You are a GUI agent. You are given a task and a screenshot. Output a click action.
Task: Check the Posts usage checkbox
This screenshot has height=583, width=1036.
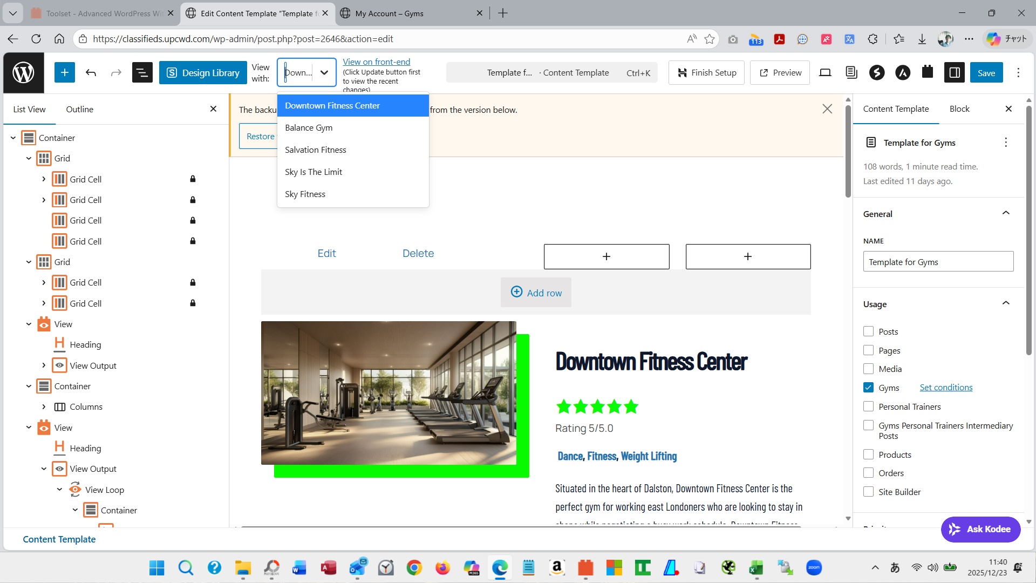[868, 331]
